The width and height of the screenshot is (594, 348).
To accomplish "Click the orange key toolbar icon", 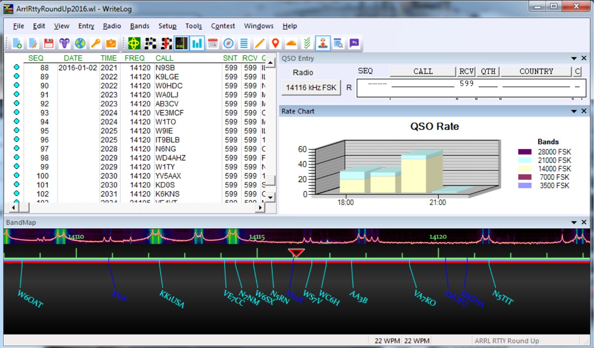I will pyautogui.click(x=96, y=43).
